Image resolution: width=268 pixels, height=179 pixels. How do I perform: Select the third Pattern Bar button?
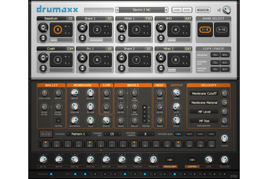pyautogui.click(x=201, y=134)
